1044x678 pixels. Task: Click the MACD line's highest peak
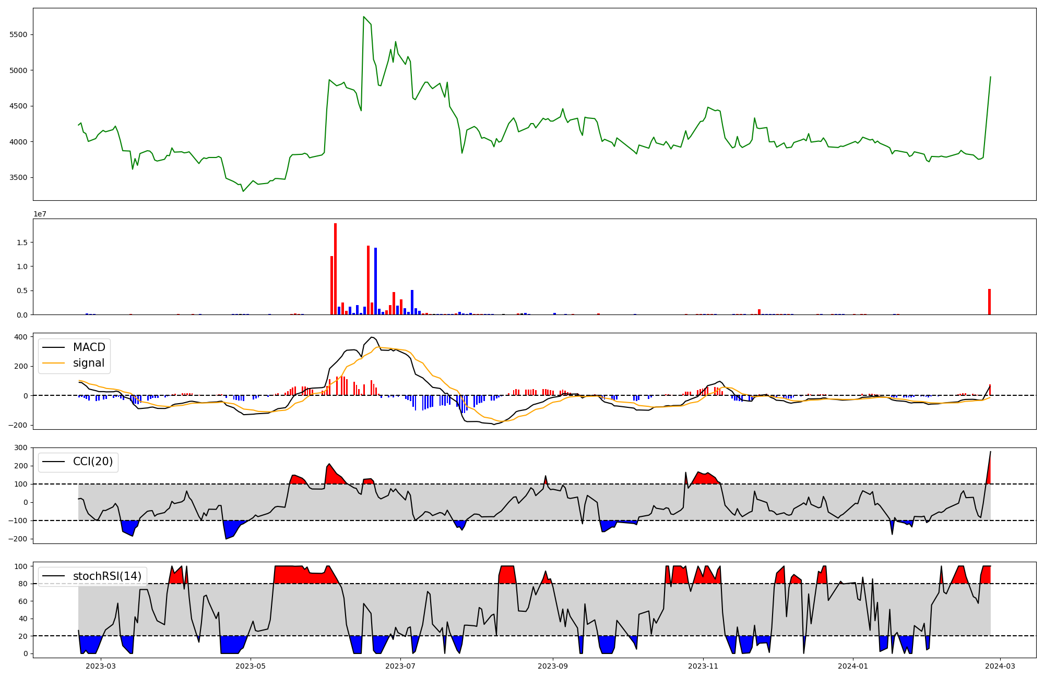372,337
